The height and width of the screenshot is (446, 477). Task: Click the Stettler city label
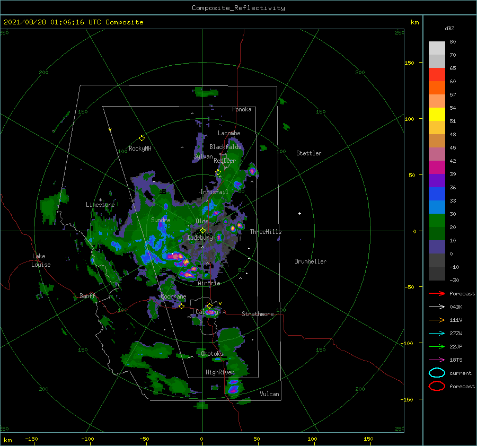(309, 153)
